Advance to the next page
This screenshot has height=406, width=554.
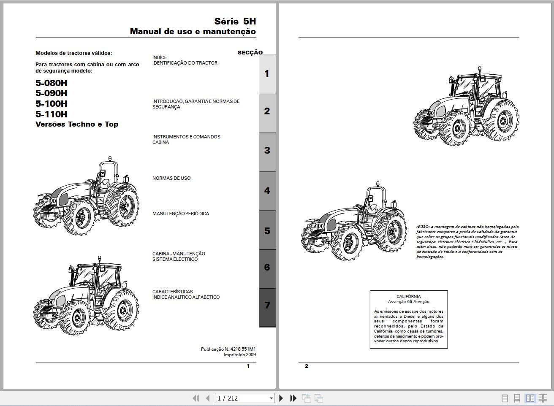(x=281, y=398)
